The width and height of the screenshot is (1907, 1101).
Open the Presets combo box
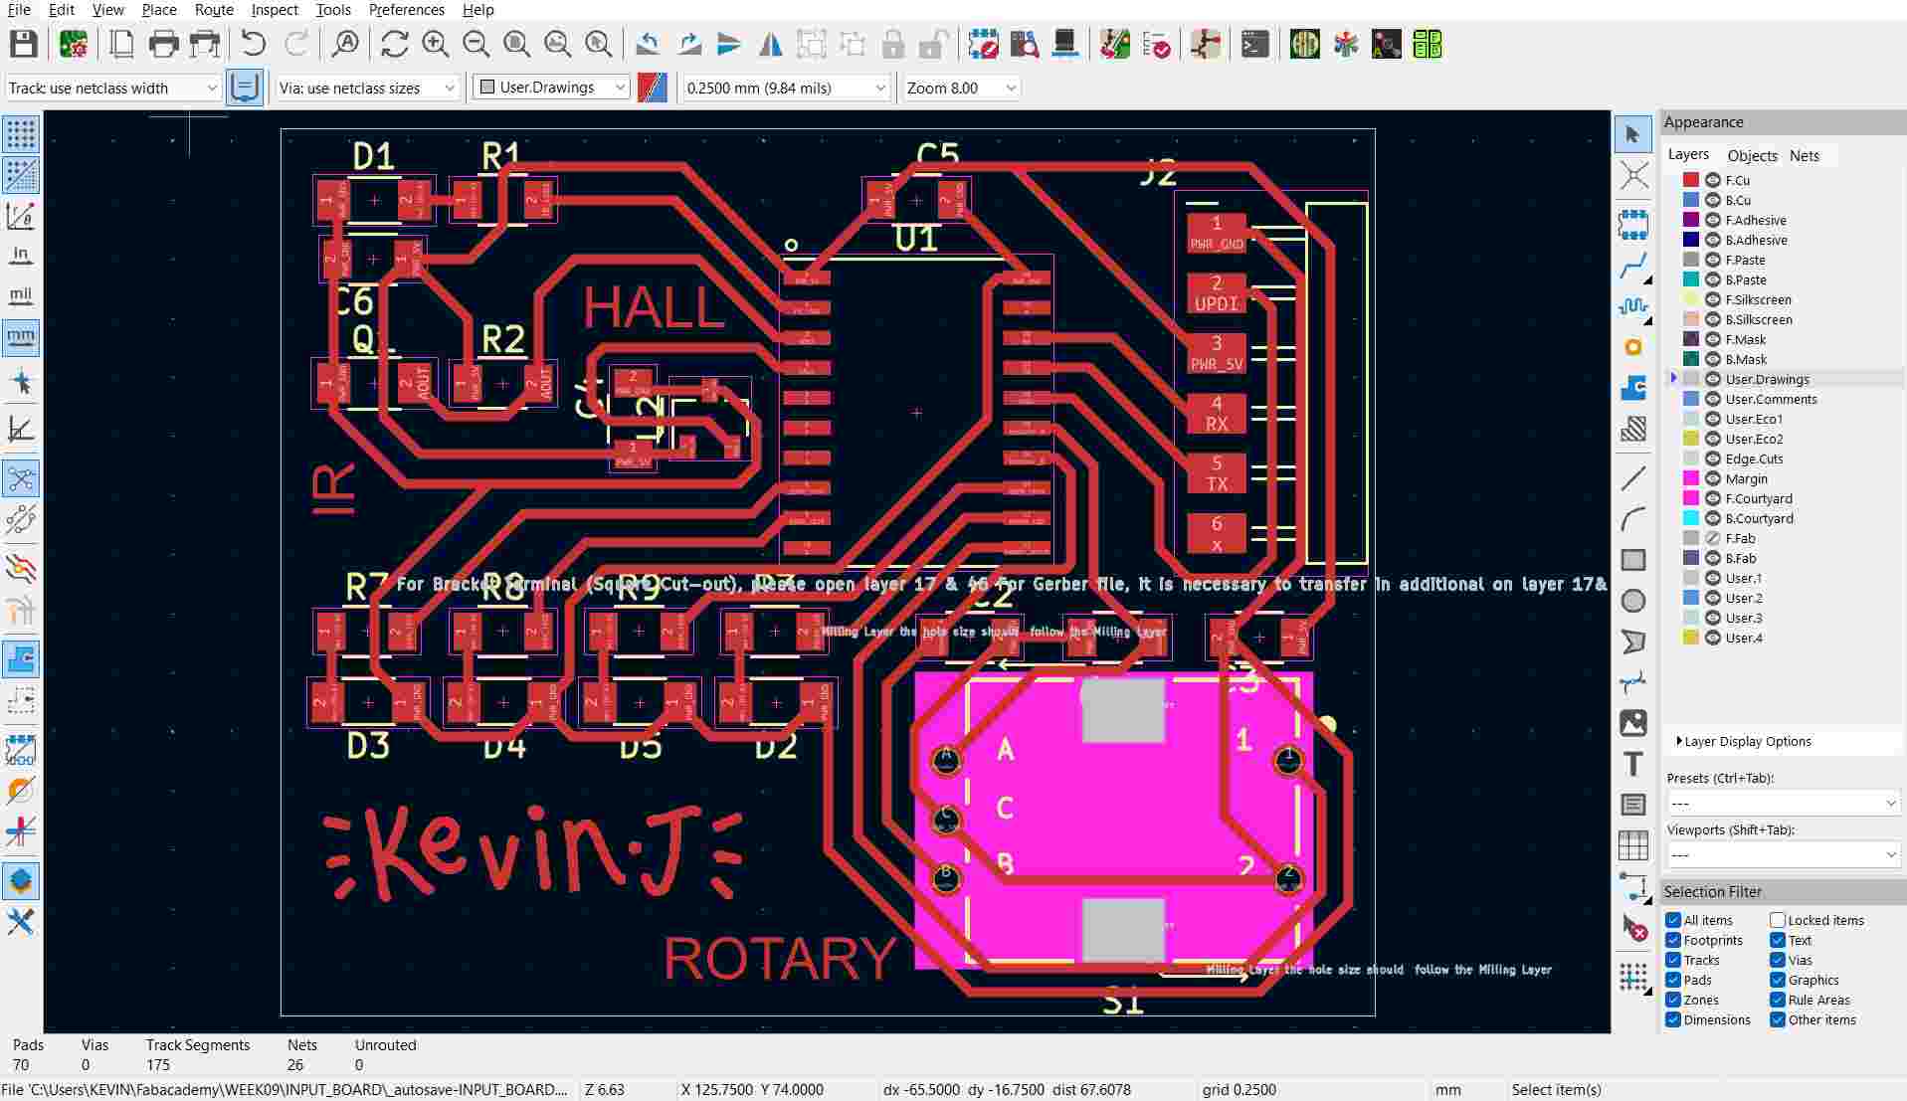(1782, 803)
